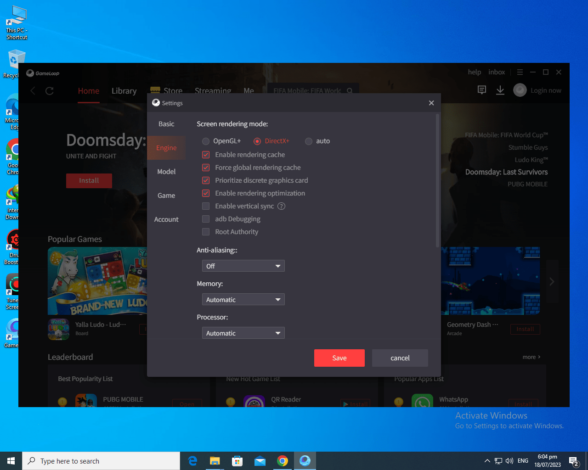This screenshot has height=470, width=588.
Task: Click the Yalla Ludo game icon
Action: tap(58, 329)
